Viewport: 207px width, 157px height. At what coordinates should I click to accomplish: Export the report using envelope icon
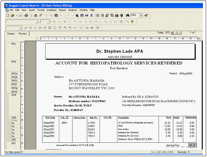click(x=36, y=15)
